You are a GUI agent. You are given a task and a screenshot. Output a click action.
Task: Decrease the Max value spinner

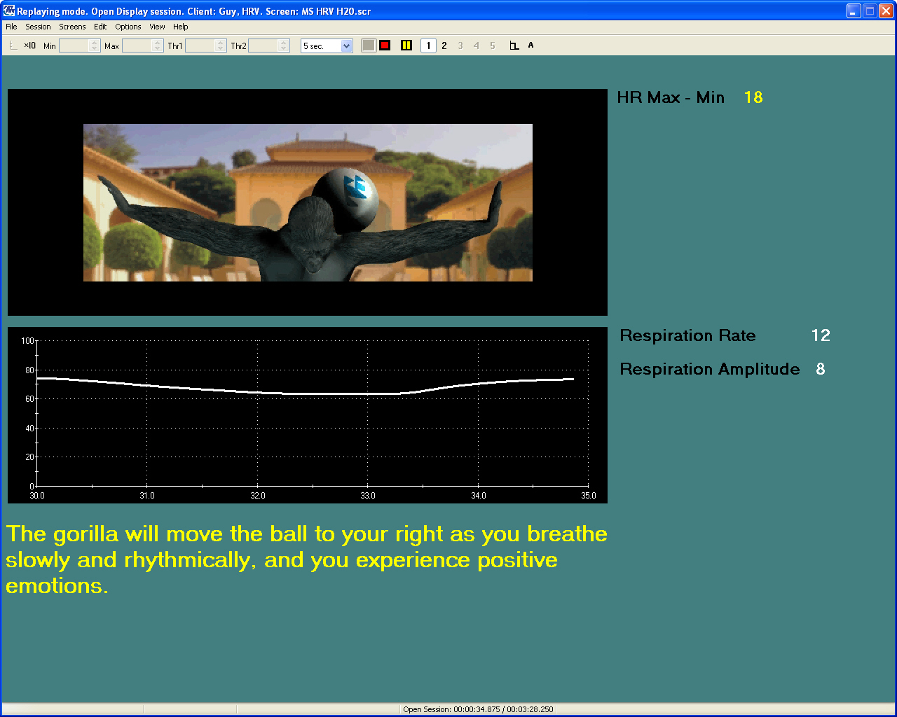(158, 49)
